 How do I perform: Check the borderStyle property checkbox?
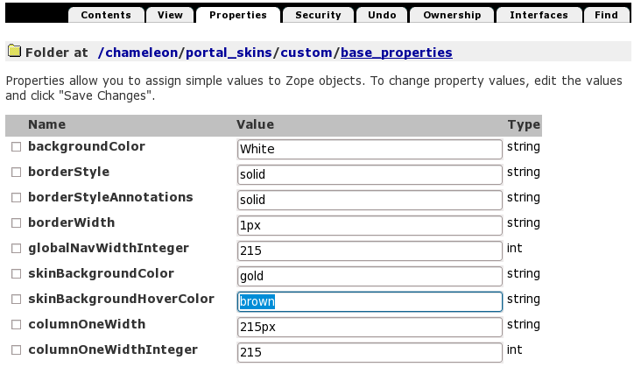(x=16, y=173)
